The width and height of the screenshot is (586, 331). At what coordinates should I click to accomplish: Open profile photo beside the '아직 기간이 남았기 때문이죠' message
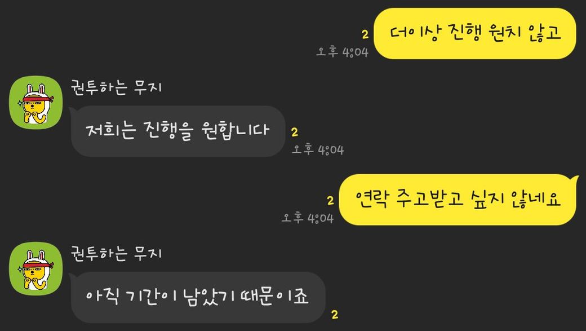[36, 268]
